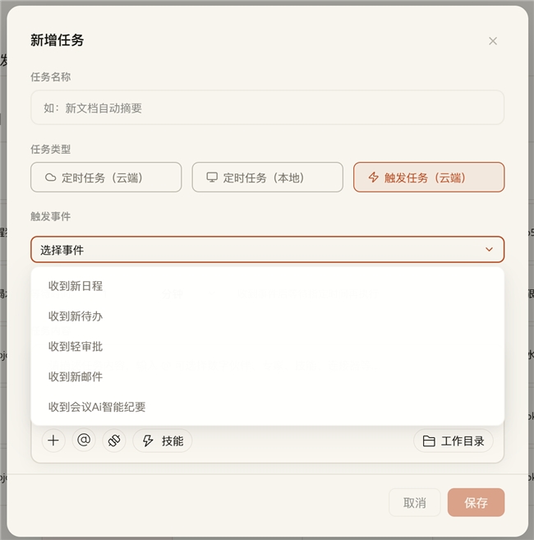Collapse the 选择事件 dropdown chevron
Image resolution: width=534 pixels, height=540 pixels.
click(489, 249)
